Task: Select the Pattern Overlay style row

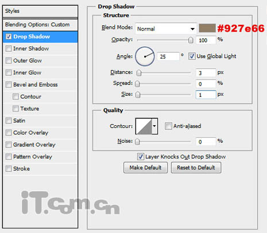Action: (x=40, y=157)
